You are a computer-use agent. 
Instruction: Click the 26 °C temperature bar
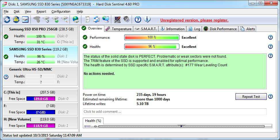coord(41,62)
